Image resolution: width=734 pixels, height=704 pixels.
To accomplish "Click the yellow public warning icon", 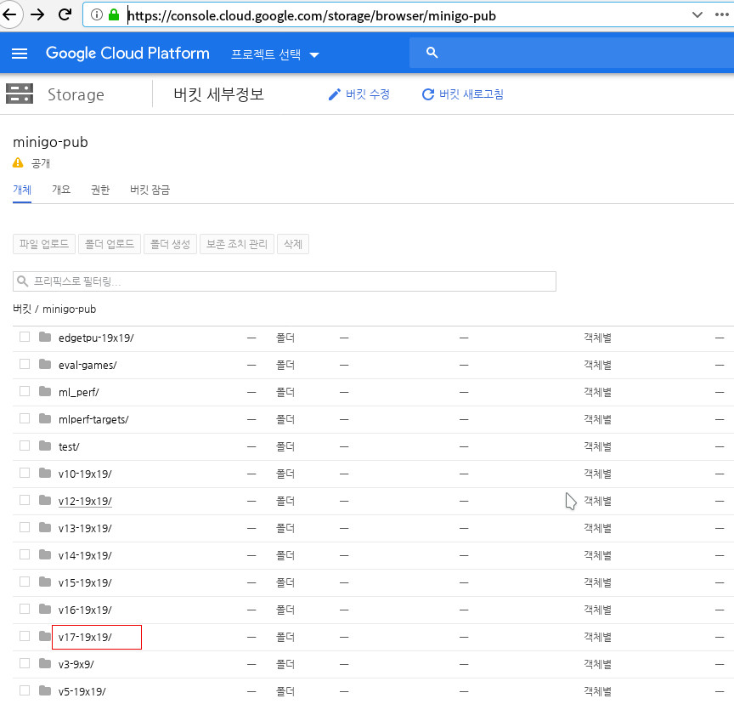I will point(18,163).
